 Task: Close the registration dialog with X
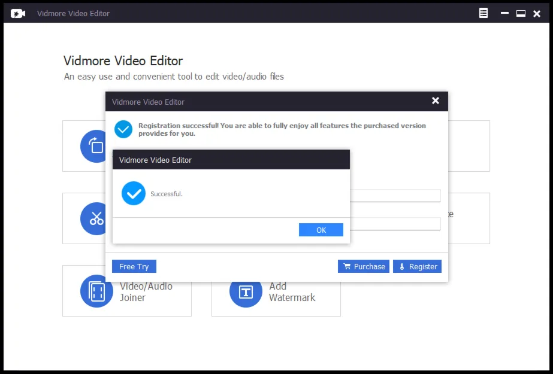[436, 101]
